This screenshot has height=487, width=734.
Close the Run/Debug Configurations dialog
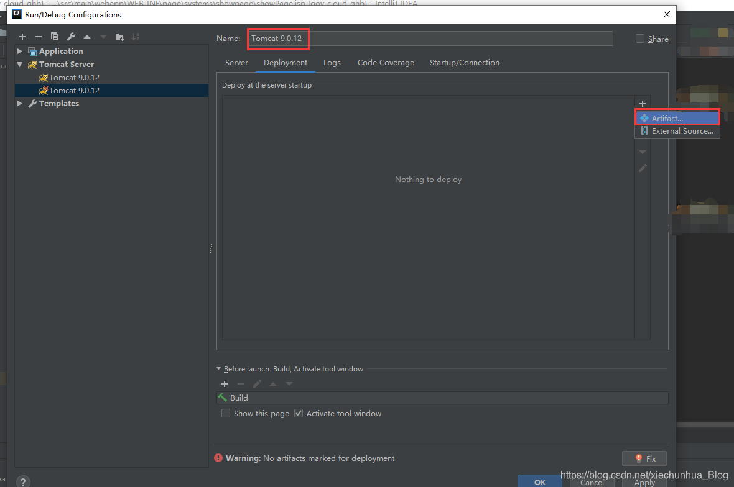click(667, 14)
